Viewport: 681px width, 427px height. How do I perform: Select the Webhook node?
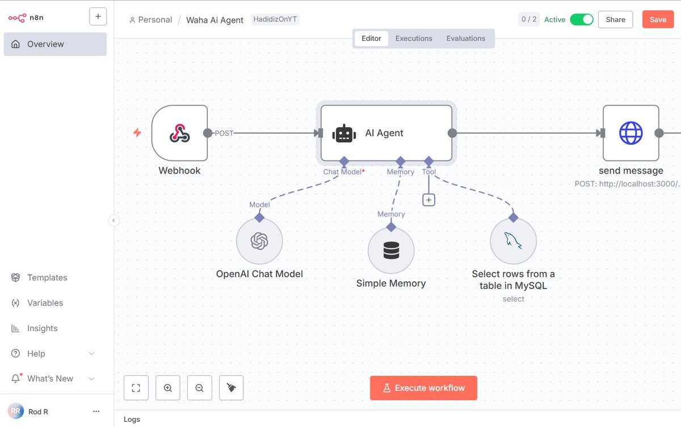click(x=179, y=133)
